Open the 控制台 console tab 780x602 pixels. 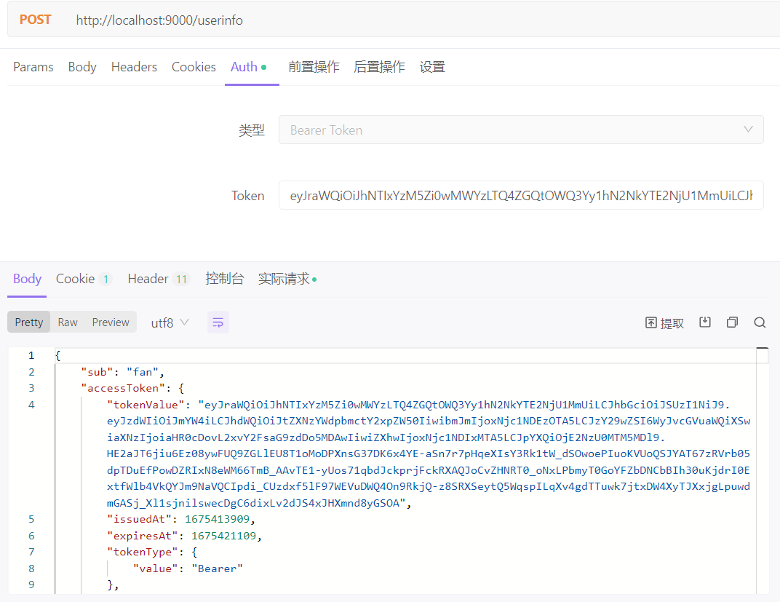[224, 279]
